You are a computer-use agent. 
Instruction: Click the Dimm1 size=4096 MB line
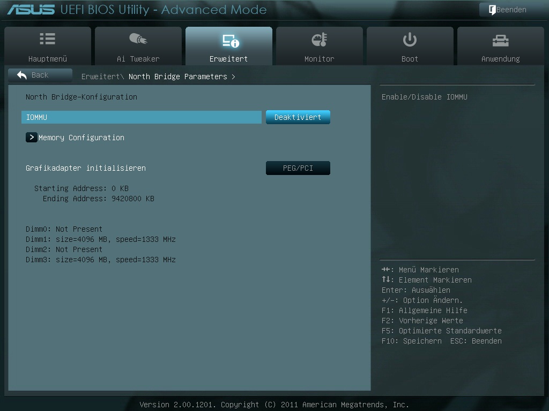100,239
